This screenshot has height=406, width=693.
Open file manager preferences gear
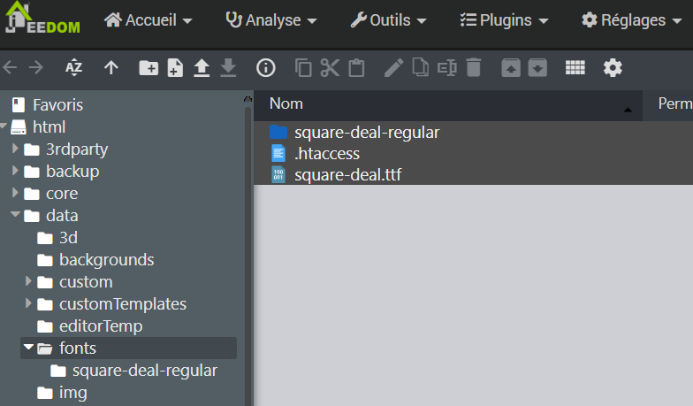[x=613, y=68]
